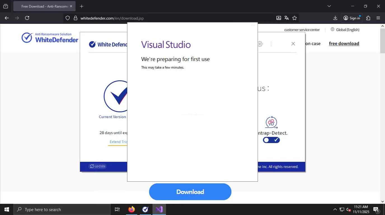Switch to Firefox on the taskbar

(132, 209)
